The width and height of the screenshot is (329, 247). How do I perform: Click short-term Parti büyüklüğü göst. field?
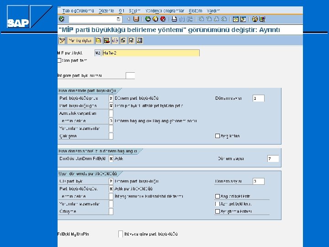tap(111, 106)
